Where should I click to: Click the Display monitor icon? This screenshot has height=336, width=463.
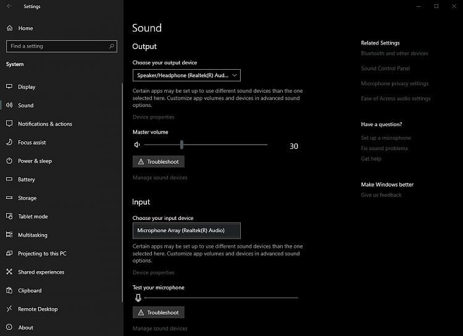(9, 86)
